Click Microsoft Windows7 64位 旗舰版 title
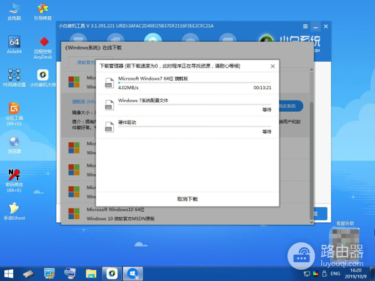Image resolution: width=375 pixels, height=281 pixels. [x=153, y=79]
